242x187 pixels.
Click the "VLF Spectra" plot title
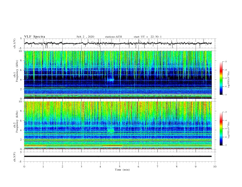(35, 37)
